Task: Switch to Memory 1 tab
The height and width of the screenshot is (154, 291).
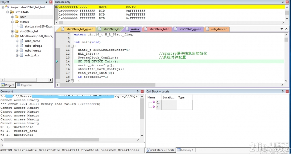Action: (x=185, y=150)
